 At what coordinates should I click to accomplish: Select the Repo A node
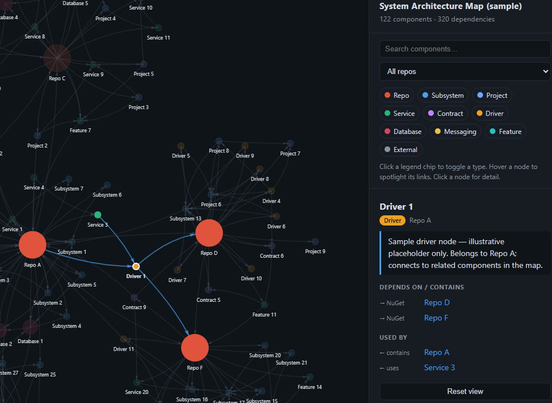point(32,245)
